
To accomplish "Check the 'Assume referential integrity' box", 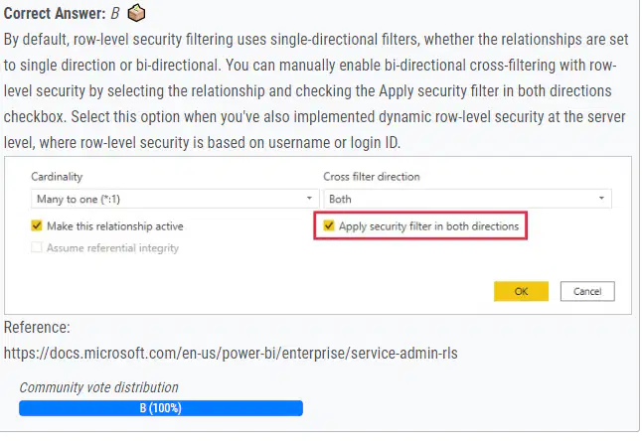I will point(37,247).
